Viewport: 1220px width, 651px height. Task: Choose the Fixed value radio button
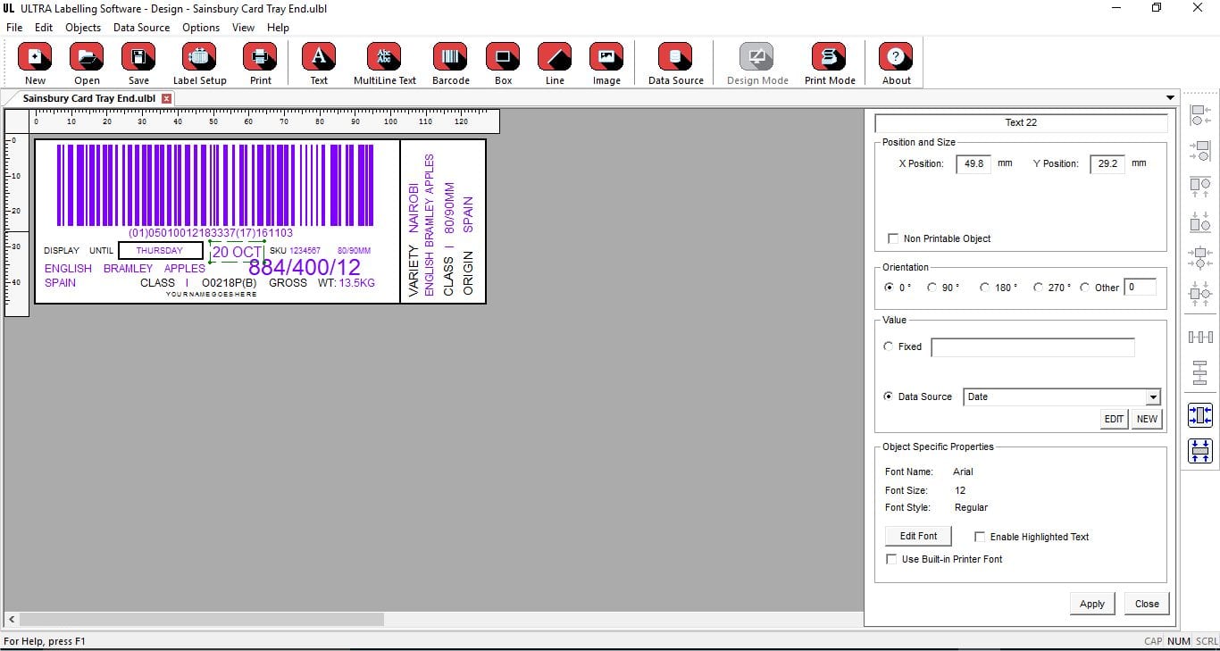pos(889,346)
